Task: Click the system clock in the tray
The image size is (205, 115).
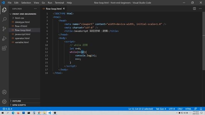Action: 196,113
